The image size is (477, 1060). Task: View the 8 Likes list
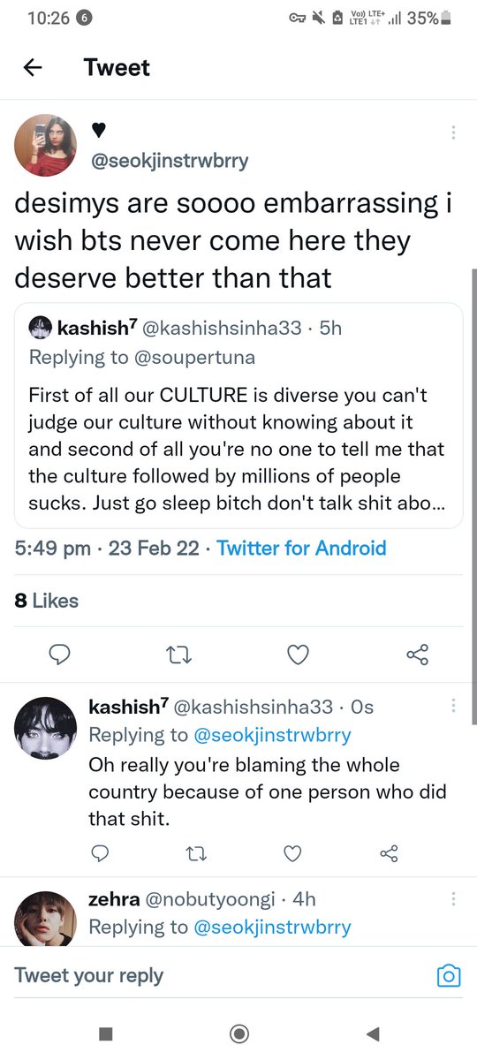pos(47,601)
